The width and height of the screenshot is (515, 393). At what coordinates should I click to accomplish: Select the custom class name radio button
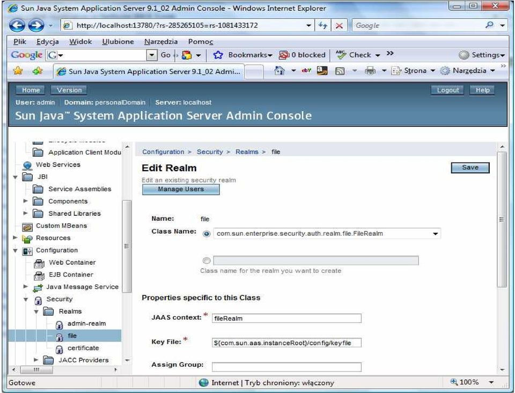[207, 261]
